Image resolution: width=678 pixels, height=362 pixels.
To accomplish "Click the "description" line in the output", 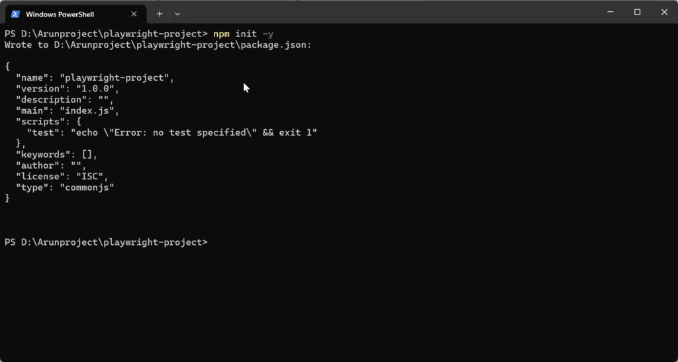I will point(64,99).
